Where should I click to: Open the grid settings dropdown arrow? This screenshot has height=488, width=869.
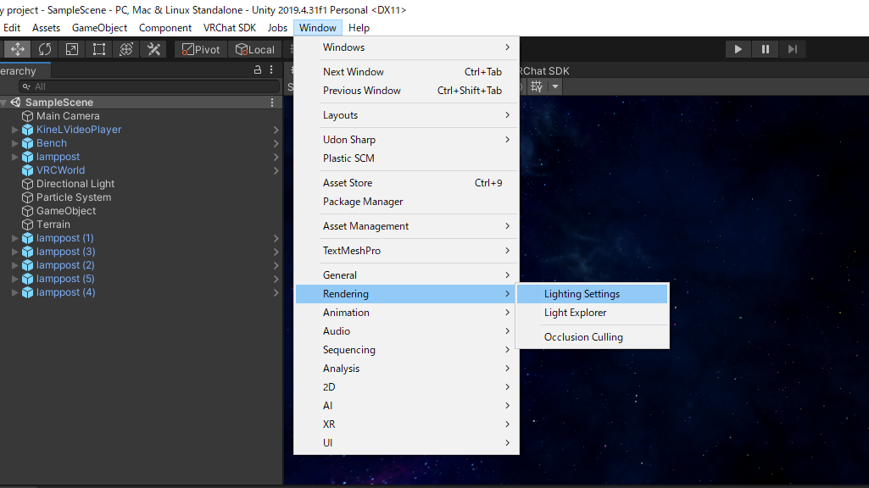[555, 86]
